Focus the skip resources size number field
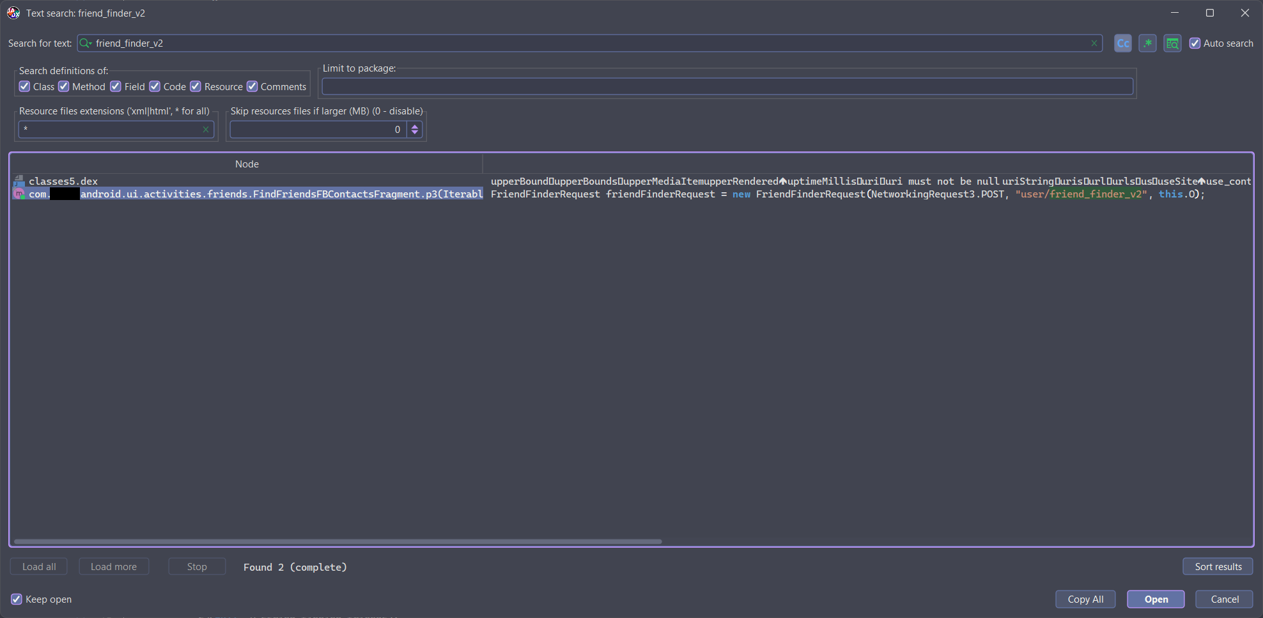This screenshot has height=618, width=1263. coord(318,130)
